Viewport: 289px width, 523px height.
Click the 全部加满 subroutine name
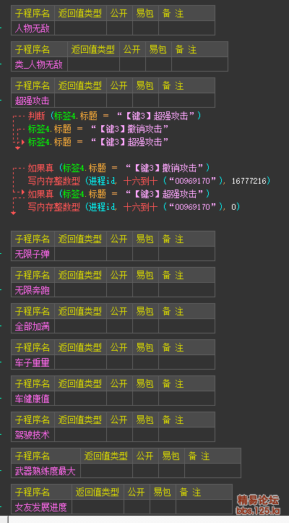pyautogui.click(x=33, y=326)
